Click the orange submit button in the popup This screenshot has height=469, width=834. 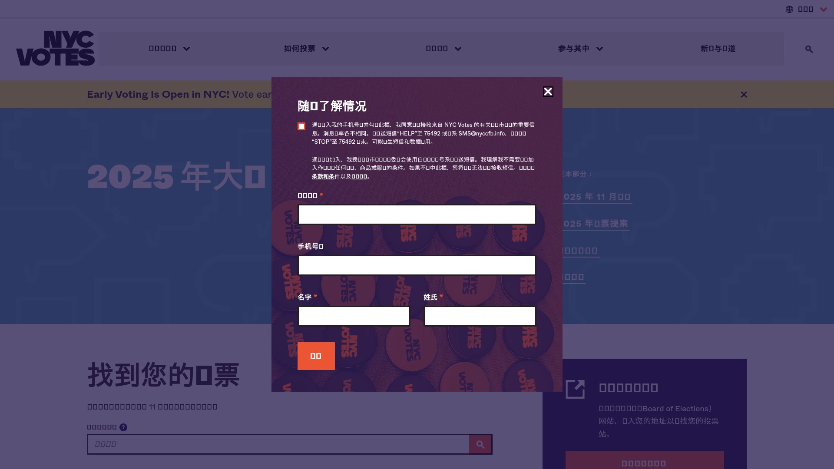[x=316, y=356]
